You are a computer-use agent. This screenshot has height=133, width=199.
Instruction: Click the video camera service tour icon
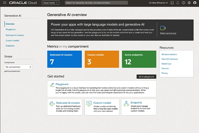pyautogui.click(x=163, y=28)
